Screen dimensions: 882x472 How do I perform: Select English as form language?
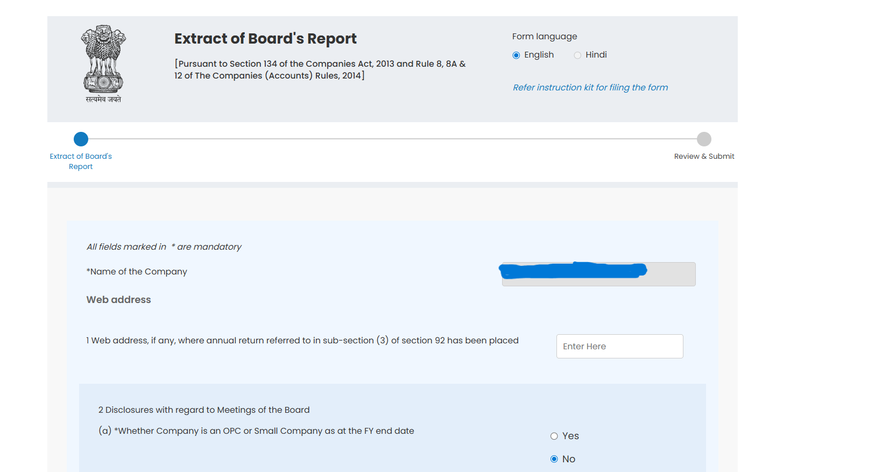point(517,55)
